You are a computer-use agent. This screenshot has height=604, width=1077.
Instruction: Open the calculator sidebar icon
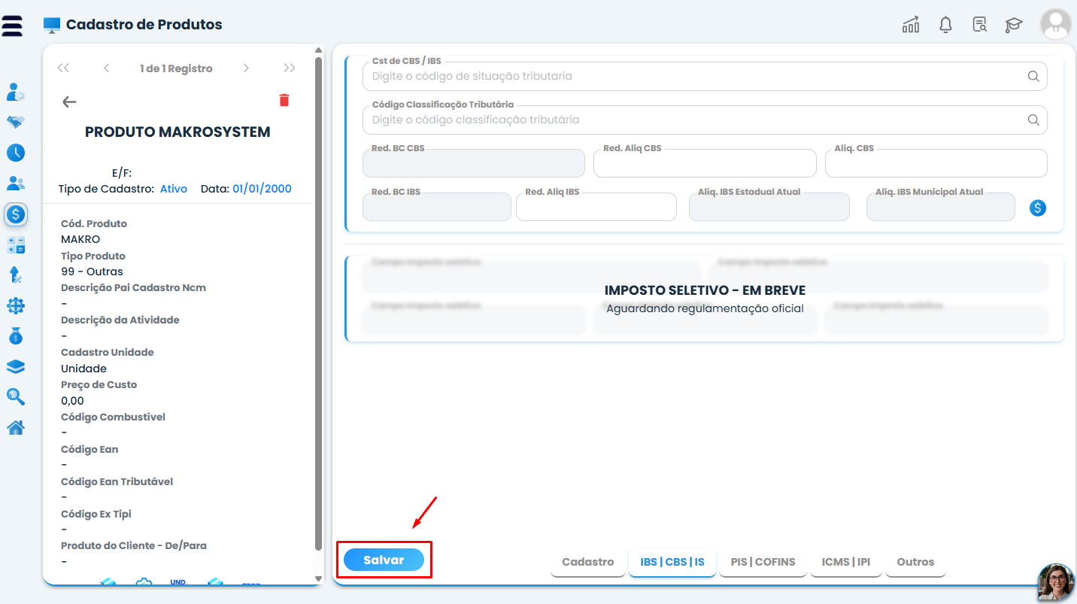coord(16,244)
